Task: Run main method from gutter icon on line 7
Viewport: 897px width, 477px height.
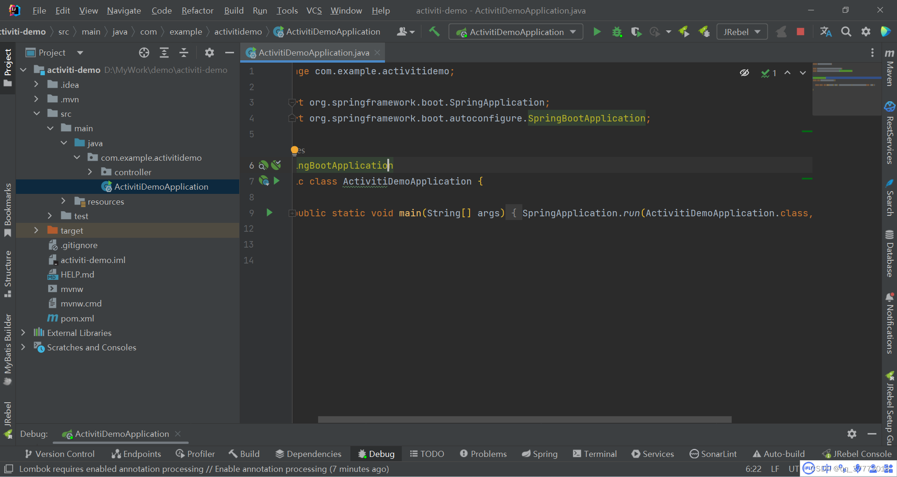Action: [x=277, y=181]
